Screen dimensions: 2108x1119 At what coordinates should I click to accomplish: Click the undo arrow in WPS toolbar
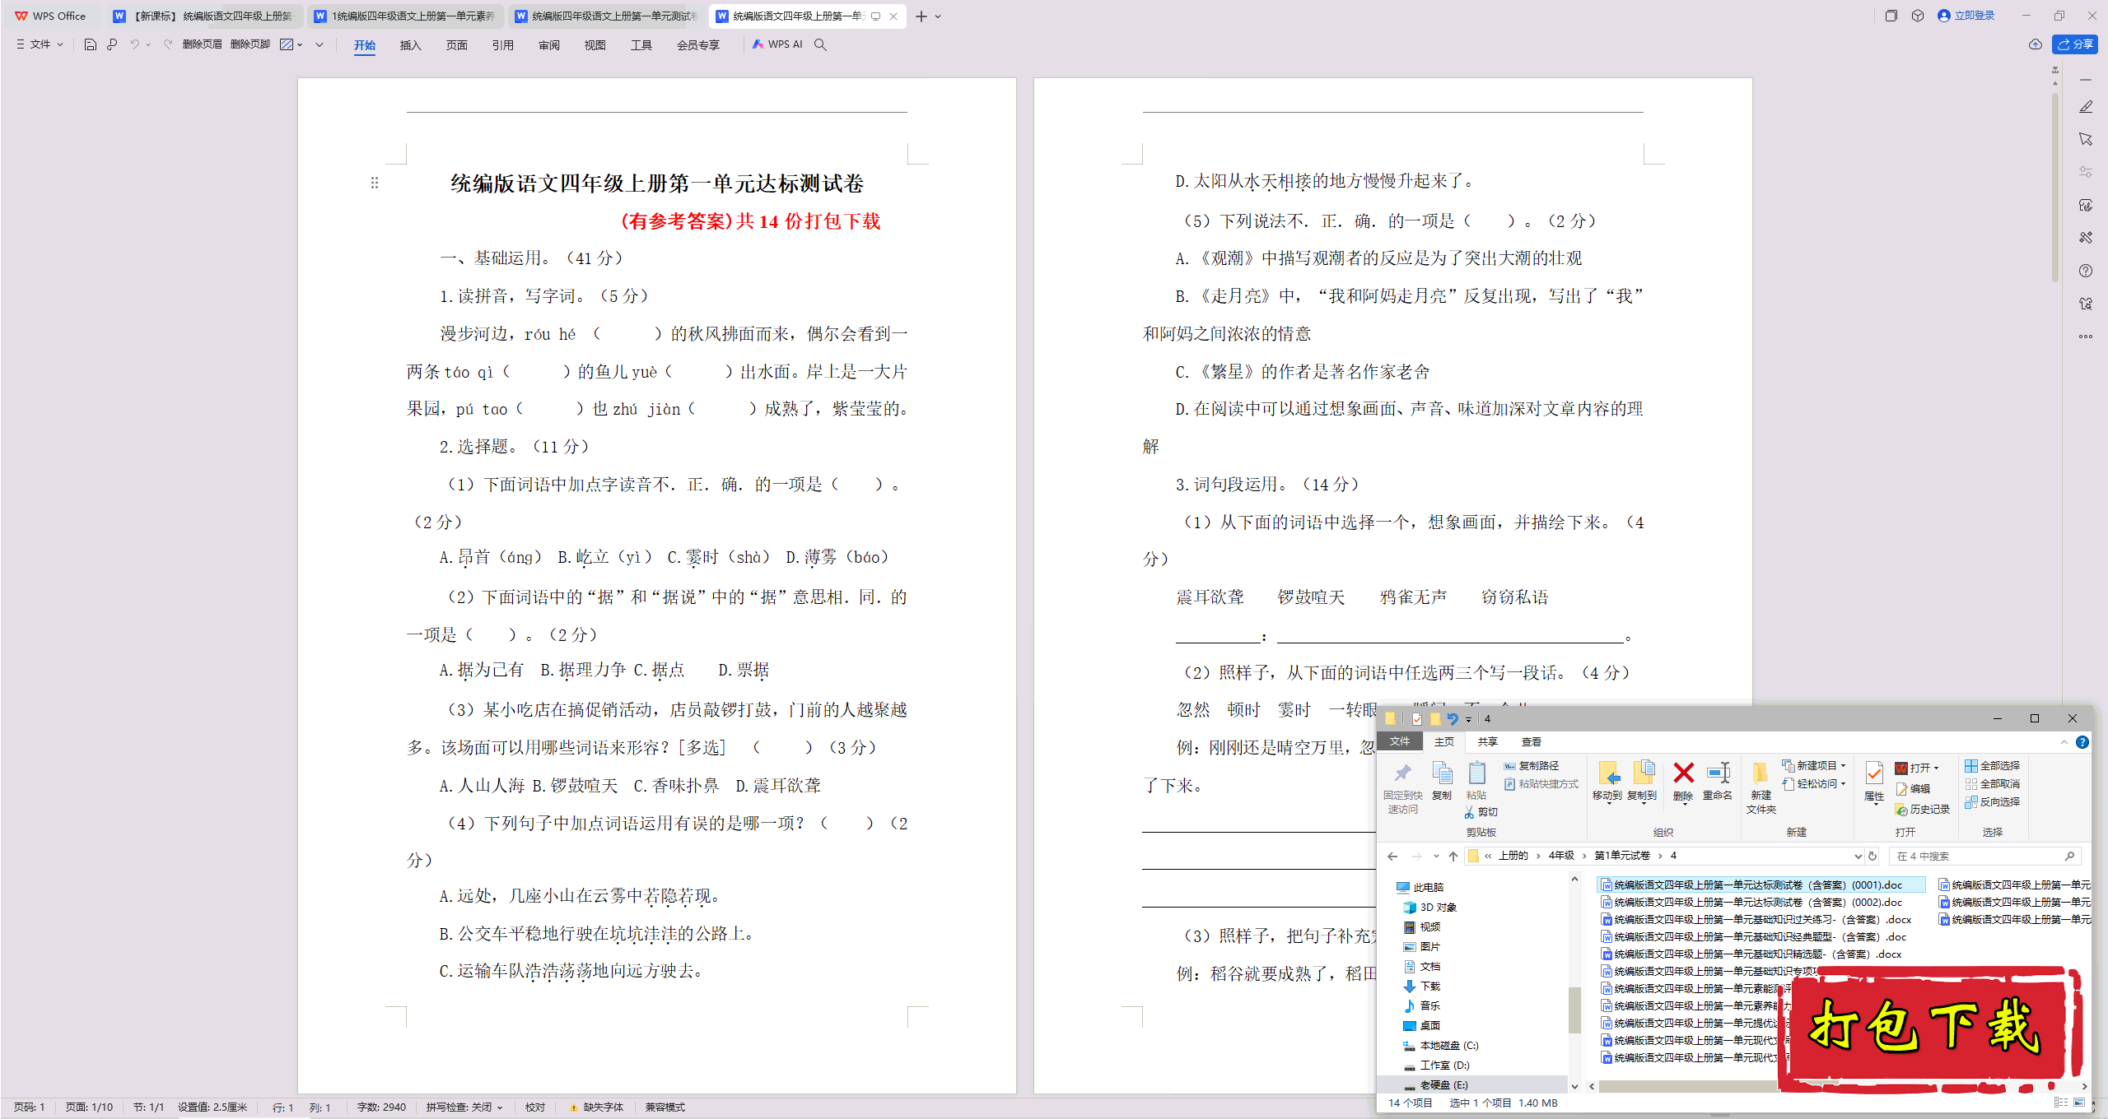coord(134,44)
